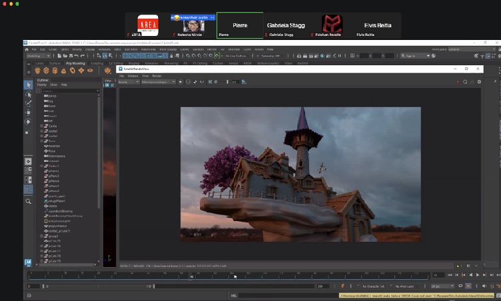Expand the group1 node in Outliner
The width and height of the screenshot is (501, 301).
41,236
